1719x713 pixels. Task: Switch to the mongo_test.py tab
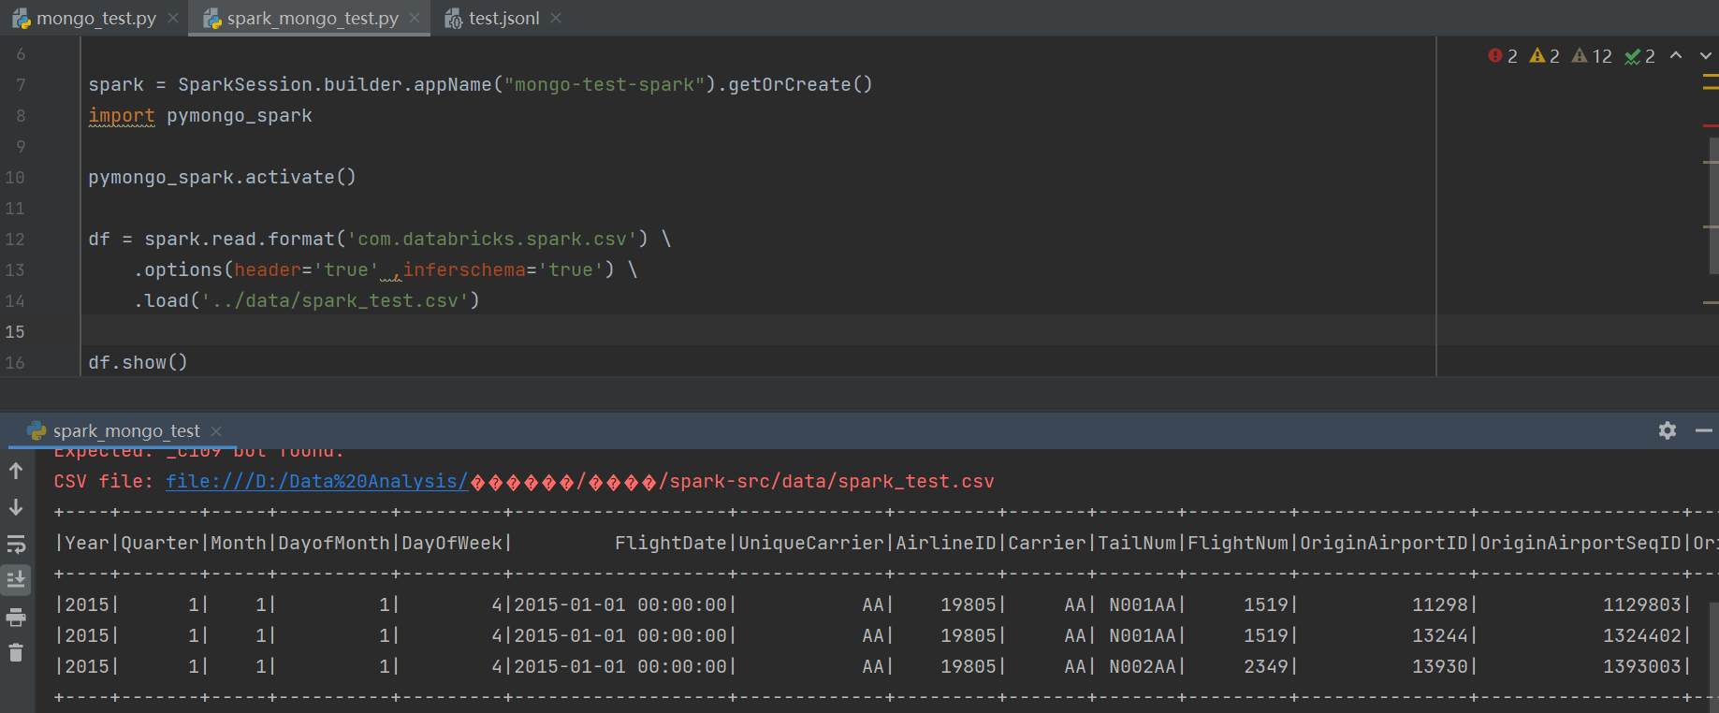pyautogui.click(x=95, y=19)
